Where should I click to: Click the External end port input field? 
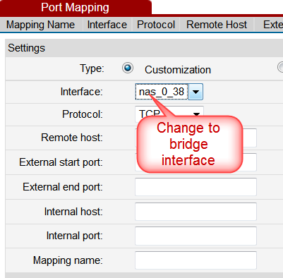[x=195, y=187]
